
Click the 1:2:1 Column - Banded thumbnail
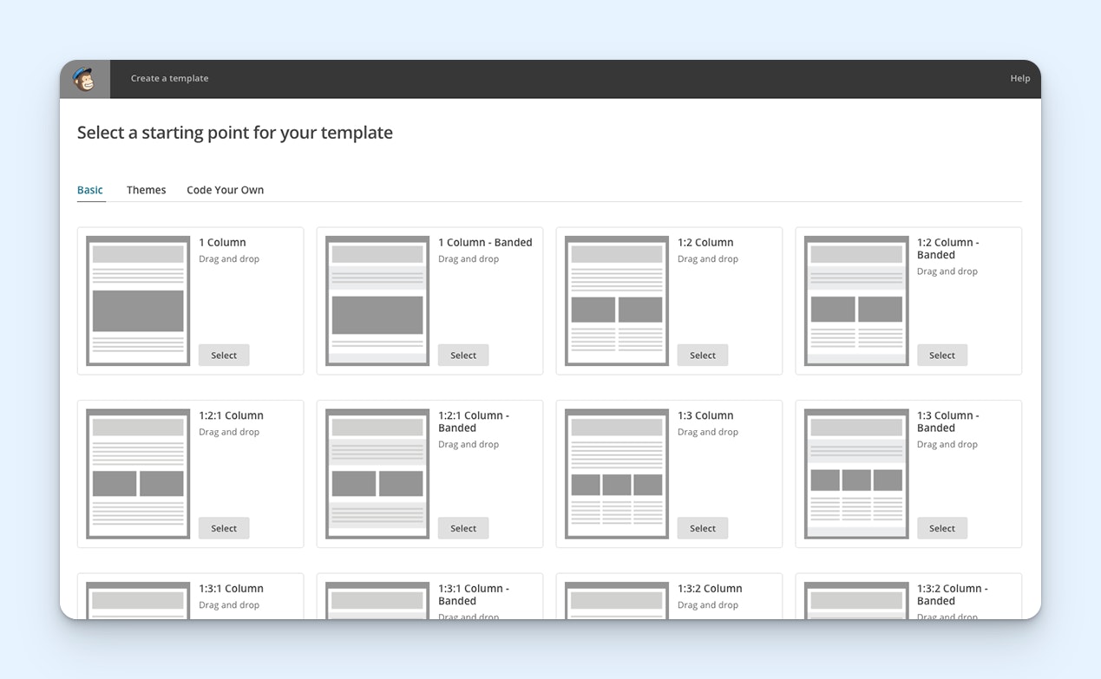point(377,473)
